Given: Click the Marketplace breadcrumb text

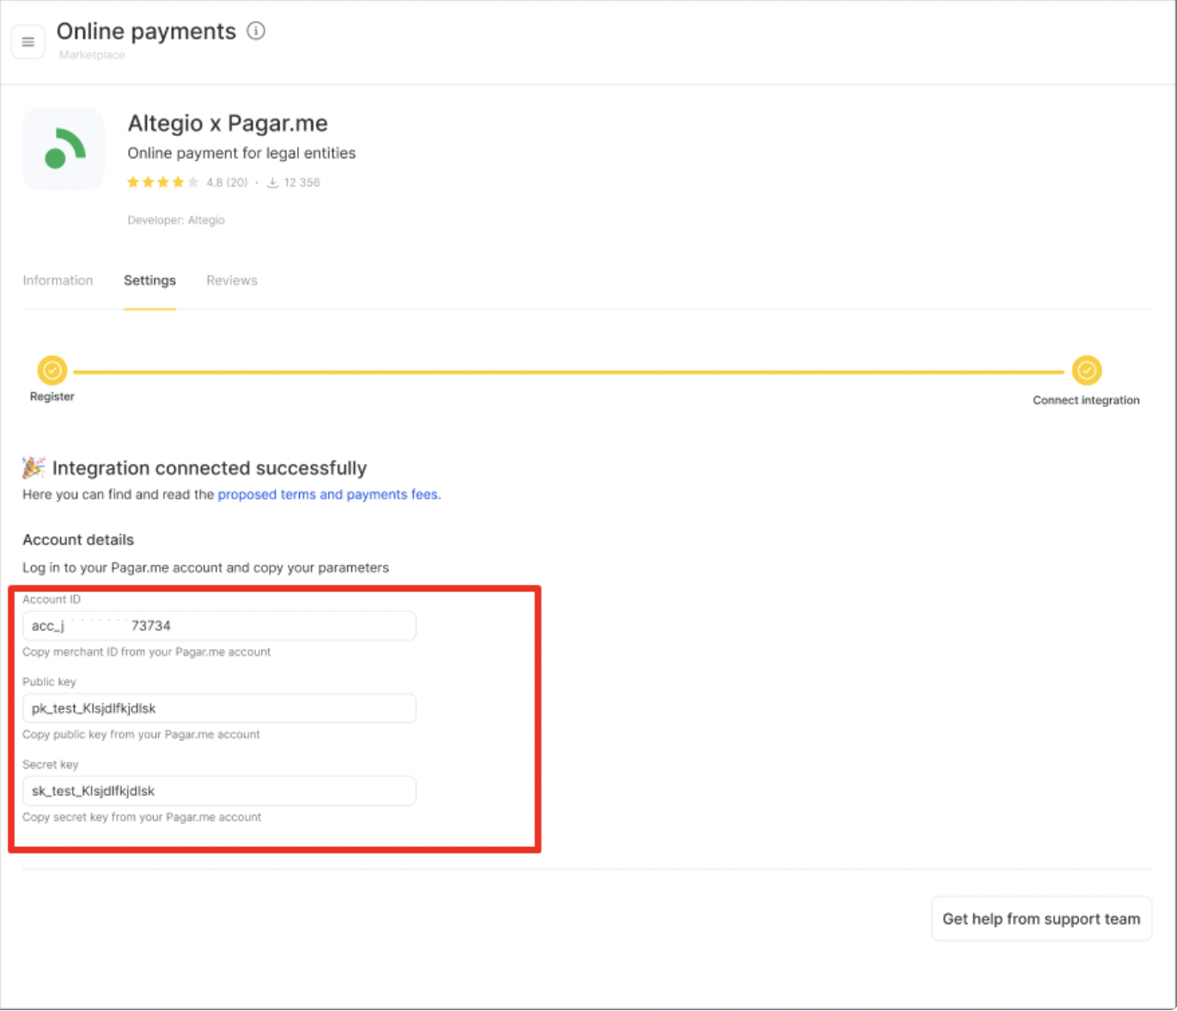Looking at the screenshot, I should (92, 55).
